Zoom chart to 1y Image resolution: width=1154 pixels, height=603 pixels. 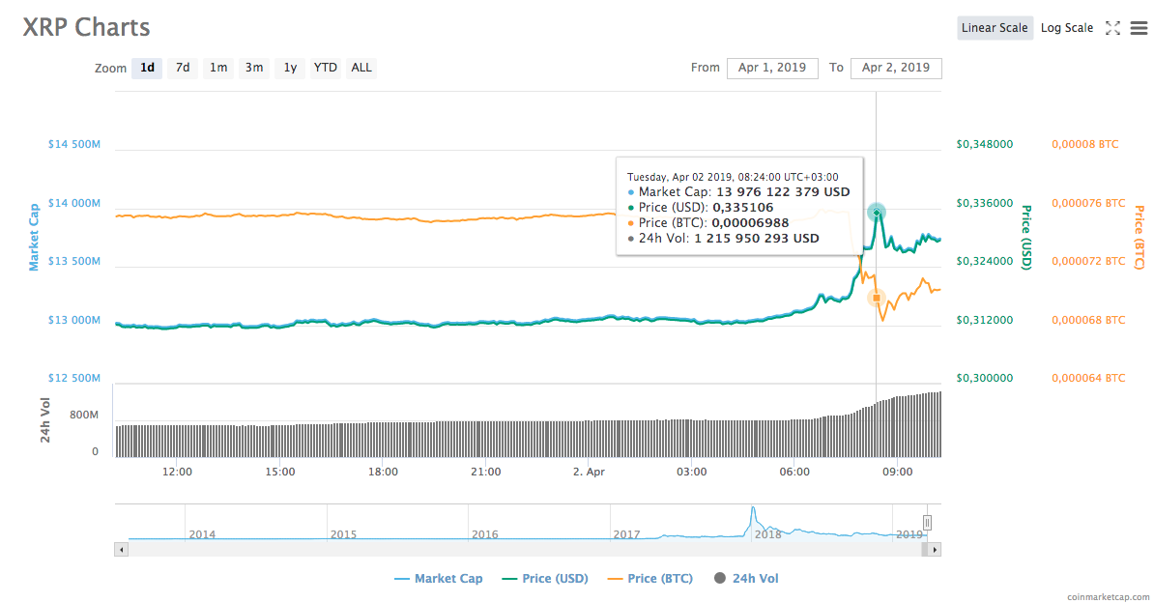pyautogui.click(x=290, y=68)
